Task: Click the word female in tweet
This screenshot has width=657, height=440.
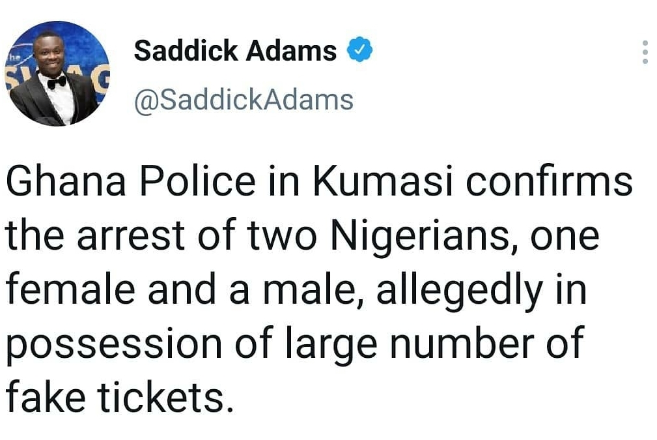Action: pyautogui.click(x=71, y=289)
